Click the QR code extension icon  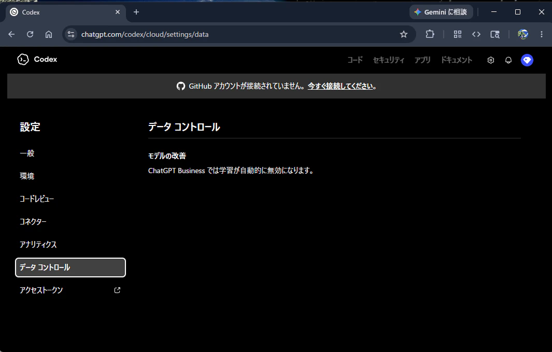[x=457, y=34]
